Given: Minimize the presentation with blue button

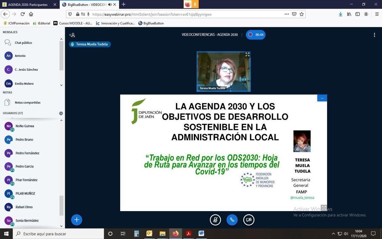Looking at the screenshot, I should pos(322,98).
